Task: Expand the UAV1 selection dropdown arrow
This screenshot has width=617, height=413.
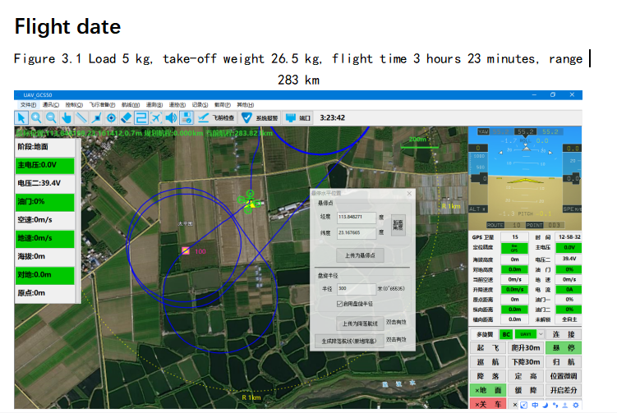Action: click(x=541, y=334)
